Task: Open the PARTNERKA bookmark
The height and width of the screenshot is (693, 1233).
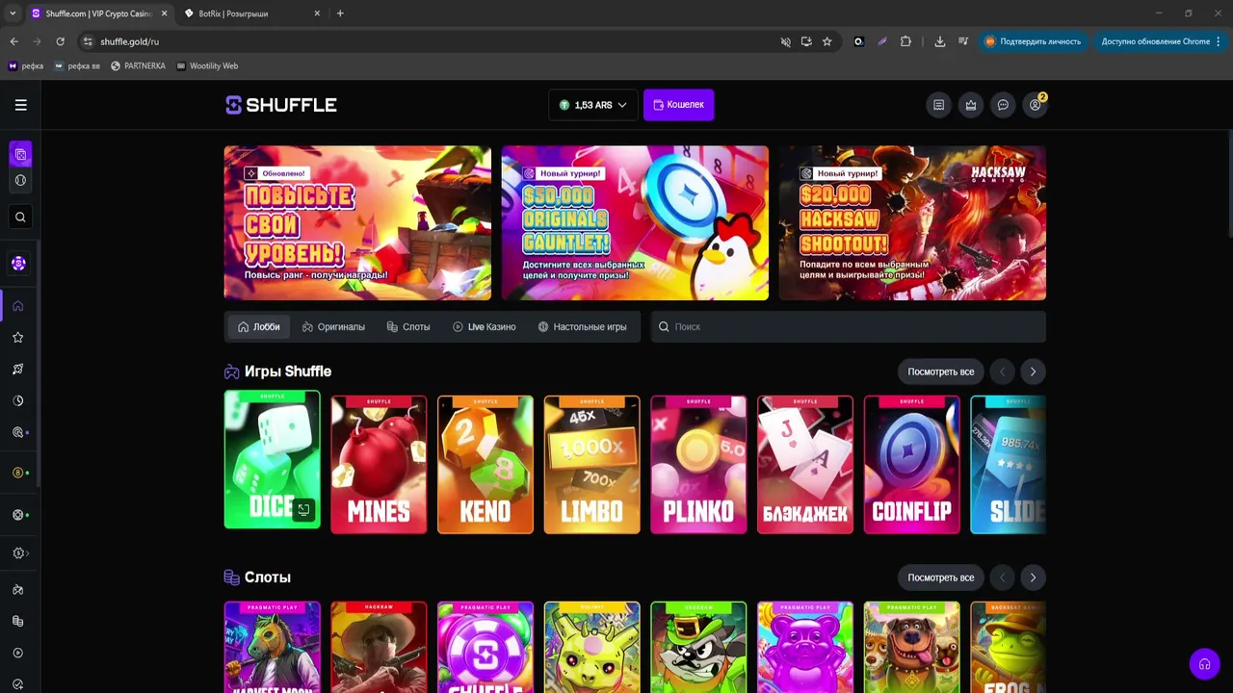Action: 138,65
